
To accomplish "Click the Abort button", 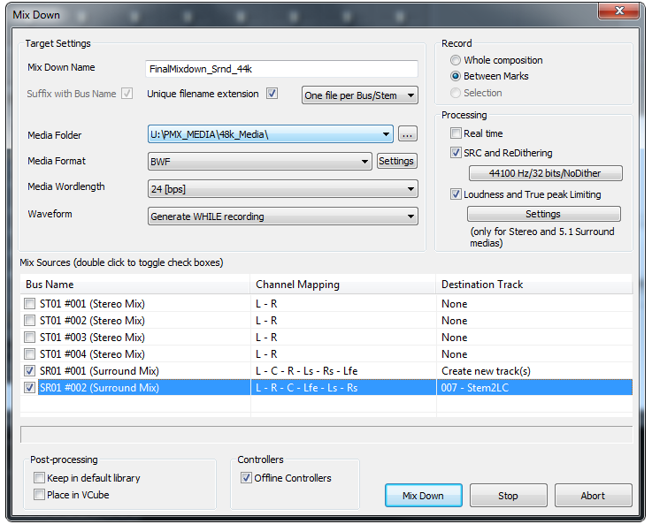I will [x=593, y=496].
